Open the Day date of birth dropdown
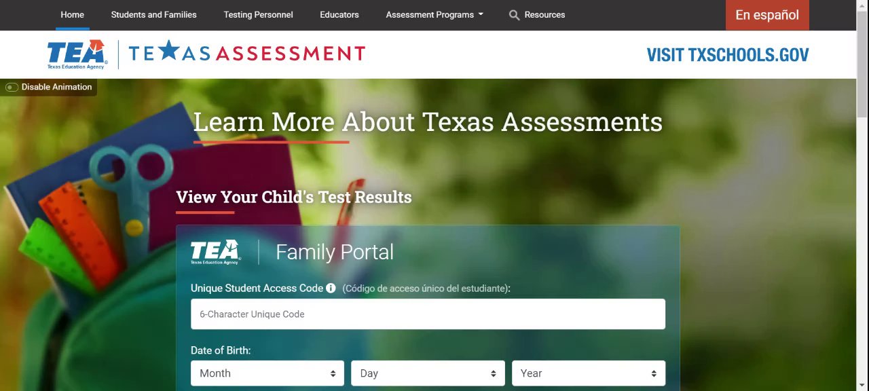 point(428,373)
